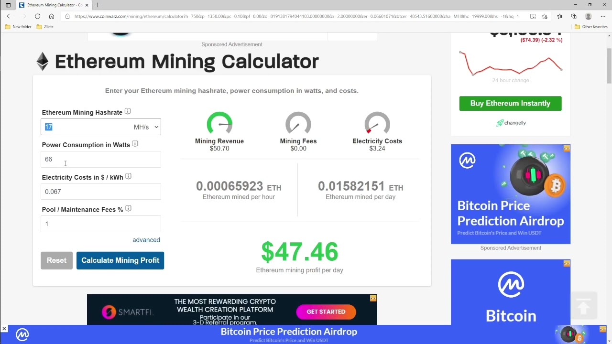Show info for Power Consumption in Watts
612x344 pixels.
click(135, 144)
